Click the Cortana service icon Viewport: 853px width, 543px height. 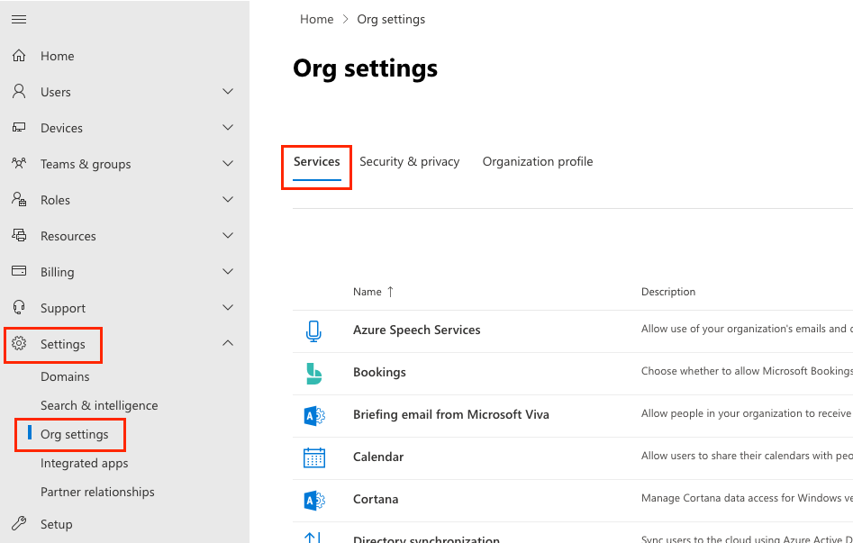tap(313, 500)
